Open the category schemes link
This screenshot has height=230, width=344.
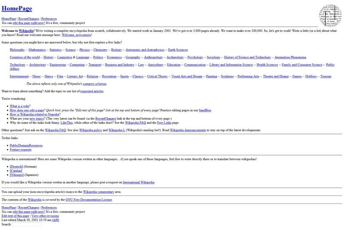[x=95, y=84]
